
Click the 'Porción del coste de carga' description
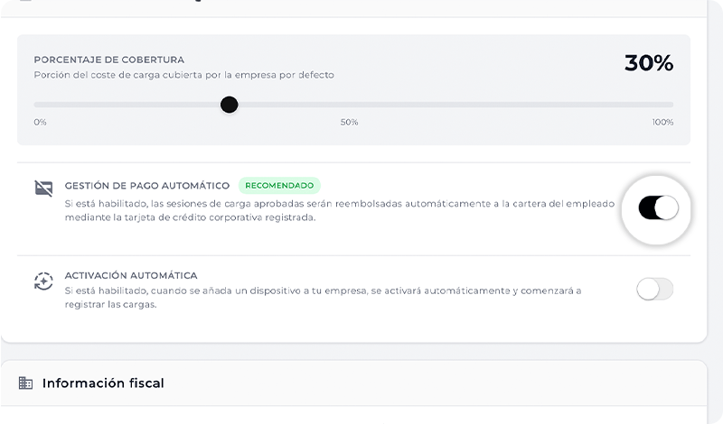click(183, 75)
